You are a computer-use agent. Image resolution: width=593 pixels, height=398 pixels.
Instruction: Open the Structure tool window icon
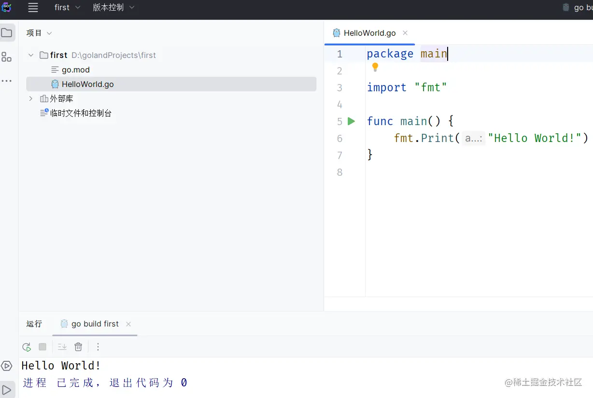[7, 57]
